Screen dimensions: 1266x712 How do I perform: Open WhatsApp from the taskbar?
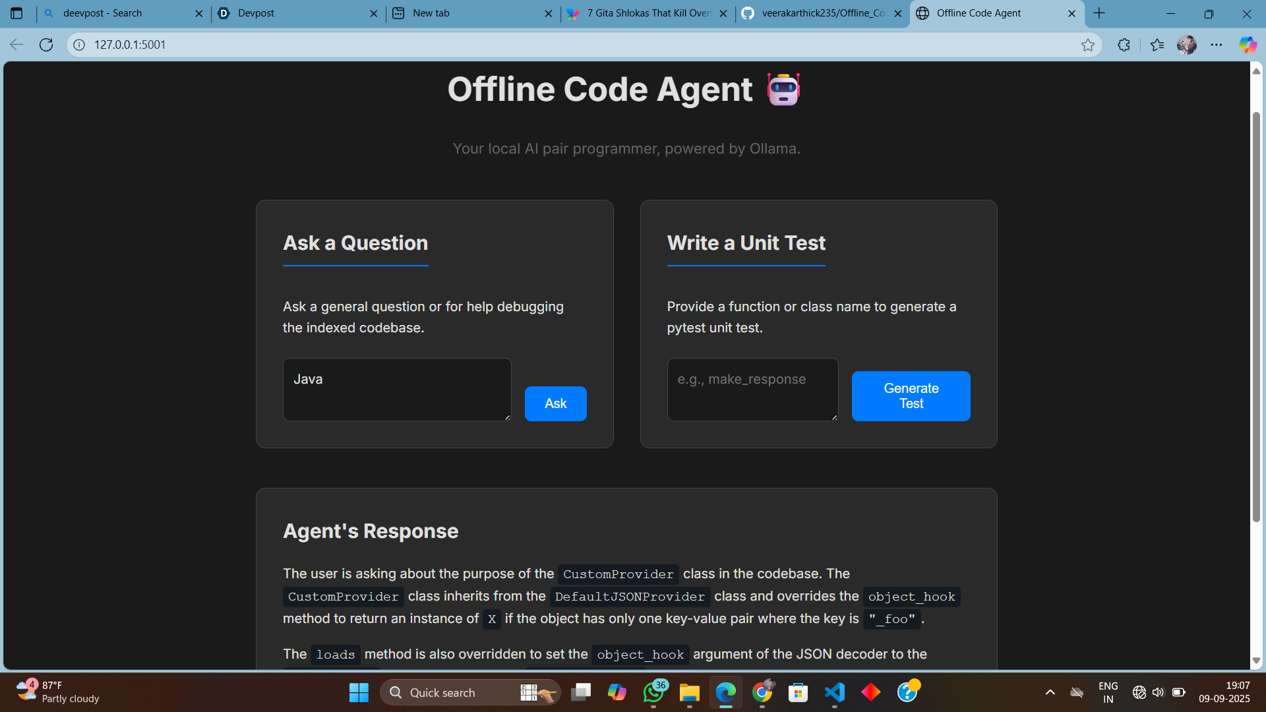653,692
